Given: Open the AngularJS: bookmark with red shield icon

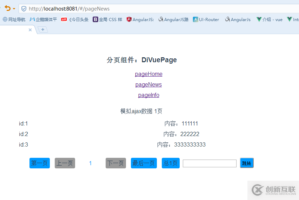Looking at the screenshot, I should (x=140, y=19).
